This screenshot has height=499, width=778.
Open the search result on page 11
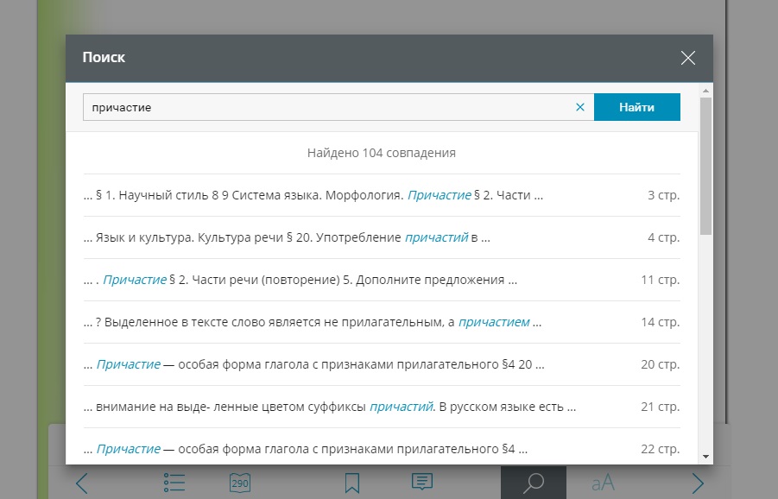click(x=382, y=280)
